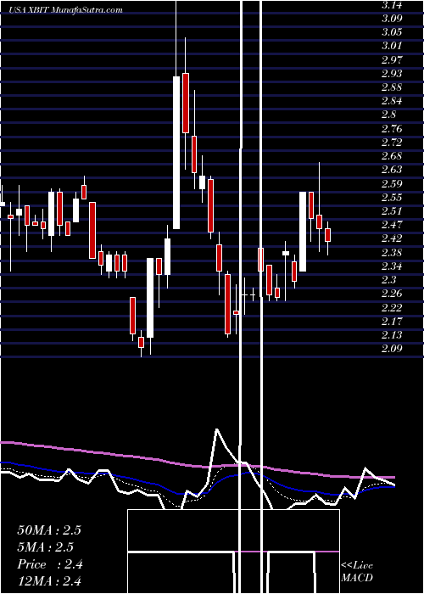This screenshot has height=594, width=424.
Task: Click the white MACD peak
Action: pyautogui.click(x=217, y=430)
